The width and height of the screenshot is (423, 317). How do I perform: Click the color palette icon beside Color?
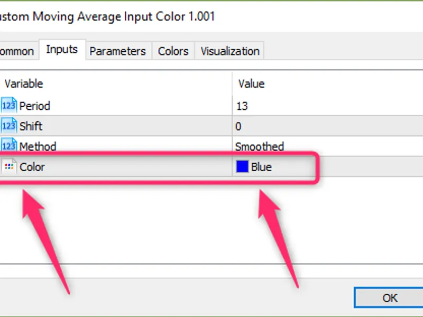9,166
